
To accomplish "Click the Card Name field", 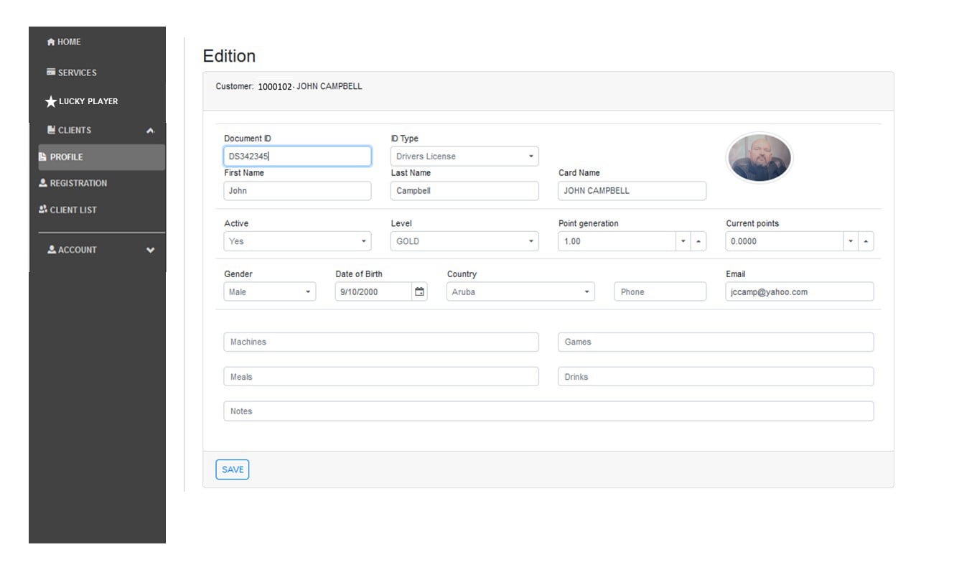I will tap(632, 191).
